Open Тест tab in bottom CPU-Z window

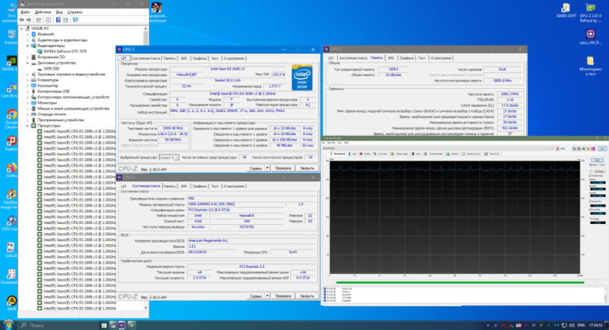coord(215,186)
